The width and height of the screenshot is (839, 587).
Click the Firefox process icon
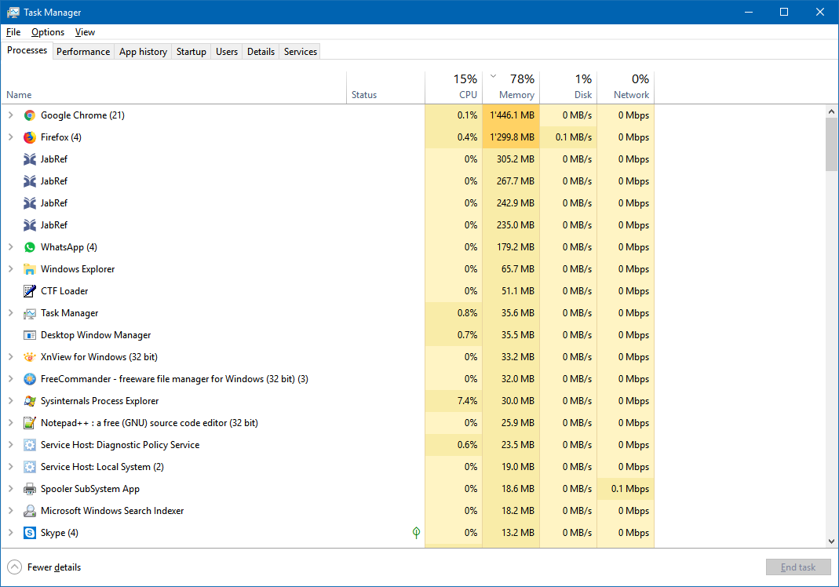coord(29,137)
